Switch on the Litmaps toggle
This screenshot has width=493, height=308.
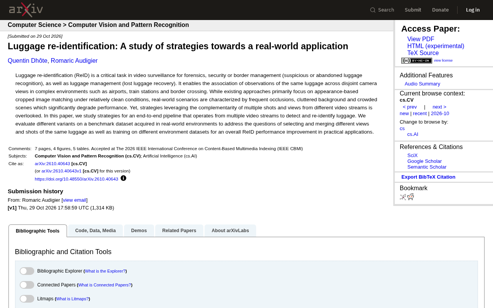click(27, 299)
